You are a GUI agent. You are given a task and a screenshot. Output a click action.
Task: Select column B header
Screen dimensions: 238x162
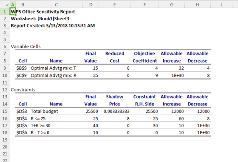click(x=23, y=5)
